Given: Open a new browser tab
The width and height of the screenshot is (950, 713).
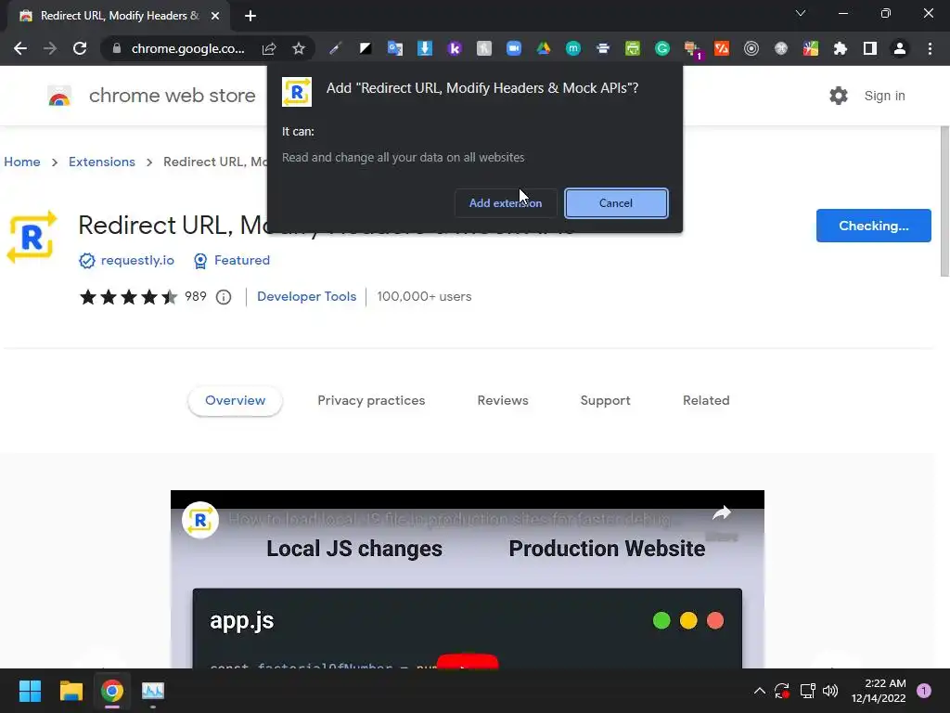Looking at the screenshot, I should (x=250, y=16).
